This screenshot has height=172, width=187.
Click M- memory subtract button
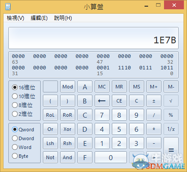171,87
